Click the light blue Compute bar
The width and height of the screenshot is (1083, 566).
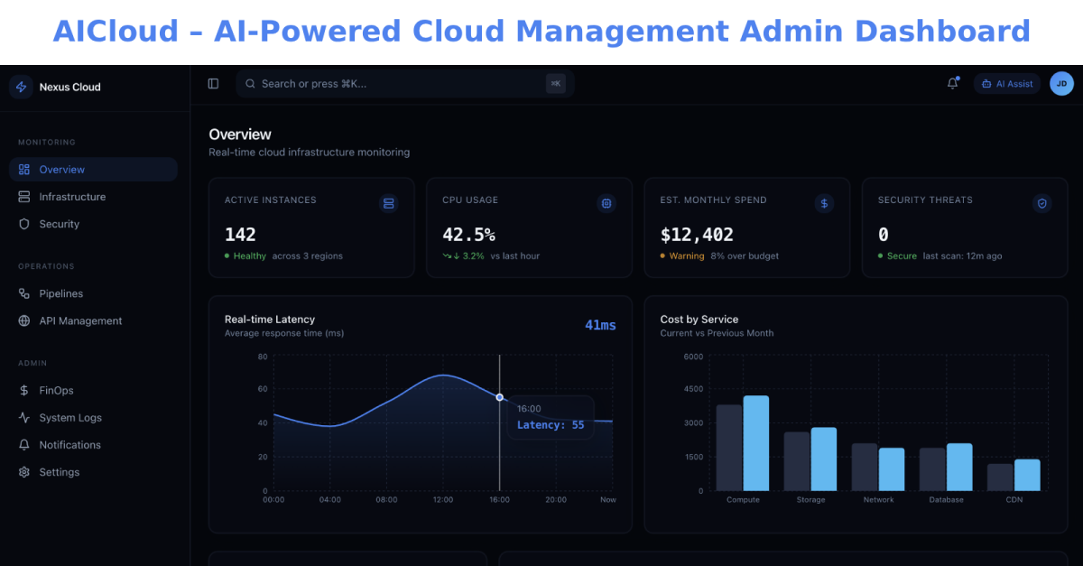pos(756,443)
